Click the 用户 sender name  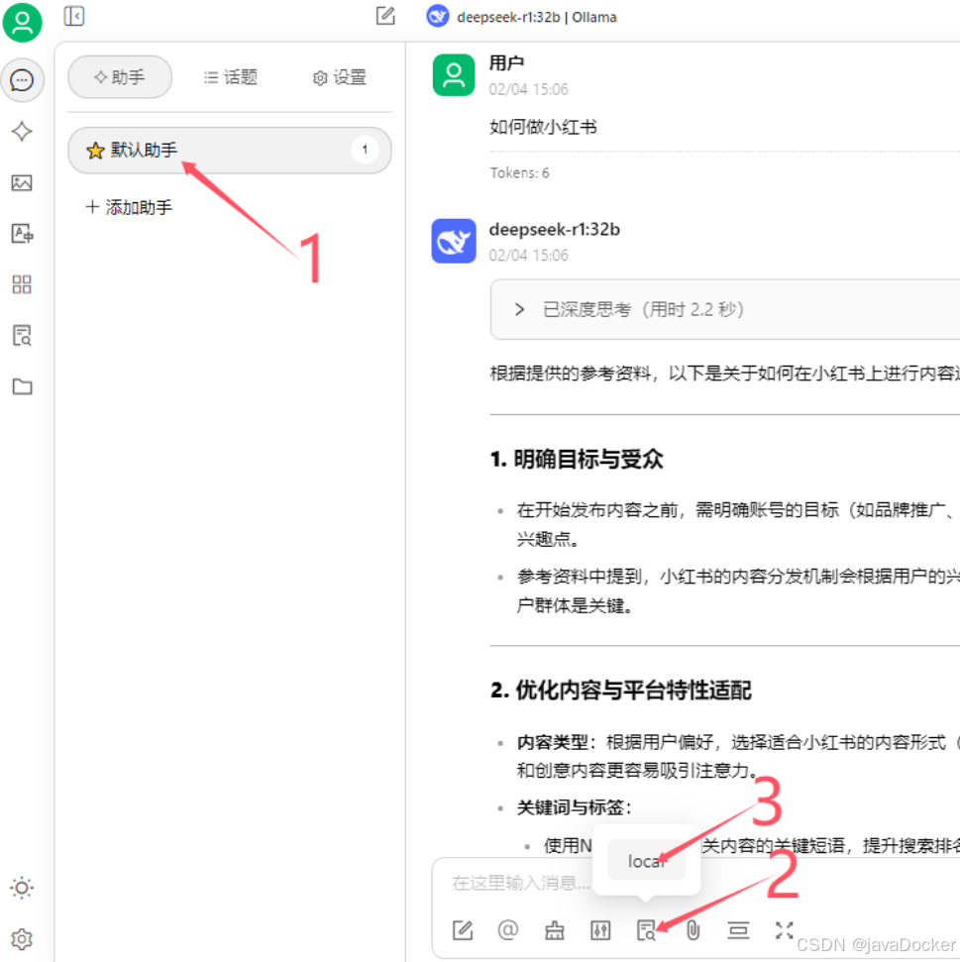pyautogui.click(x=506, y=62)
